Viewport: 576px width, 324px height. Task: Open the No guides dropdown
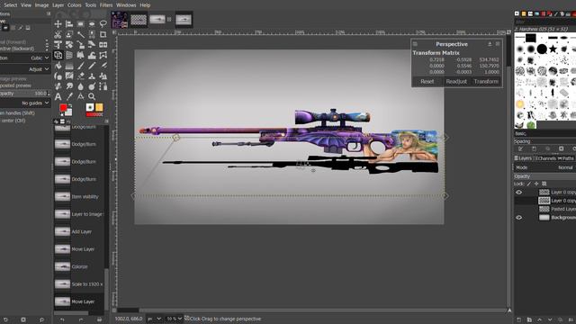[x=25, y=103]
